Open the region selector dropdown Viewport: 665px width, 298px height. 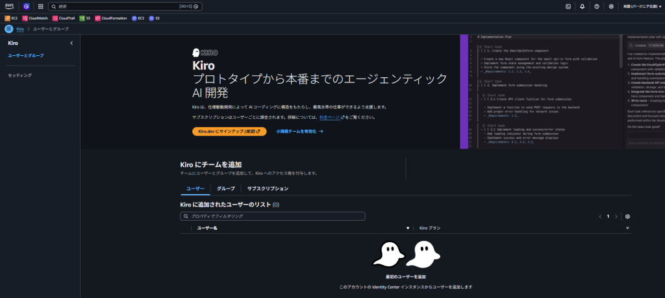click(x=642, y=6)
